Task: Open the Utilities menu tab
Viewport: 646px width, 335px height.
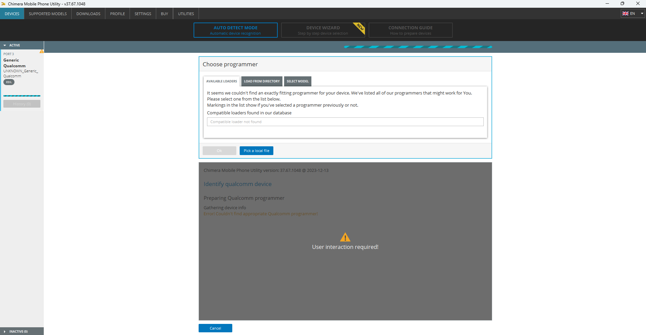Action: 186,14
